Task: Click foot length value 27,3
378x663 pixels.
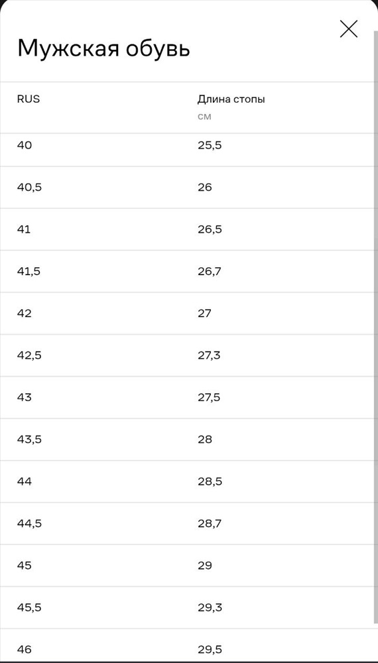Action: point(209,355)
